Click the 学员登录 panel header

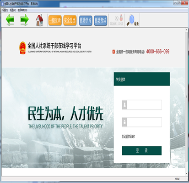coord(142,79)
